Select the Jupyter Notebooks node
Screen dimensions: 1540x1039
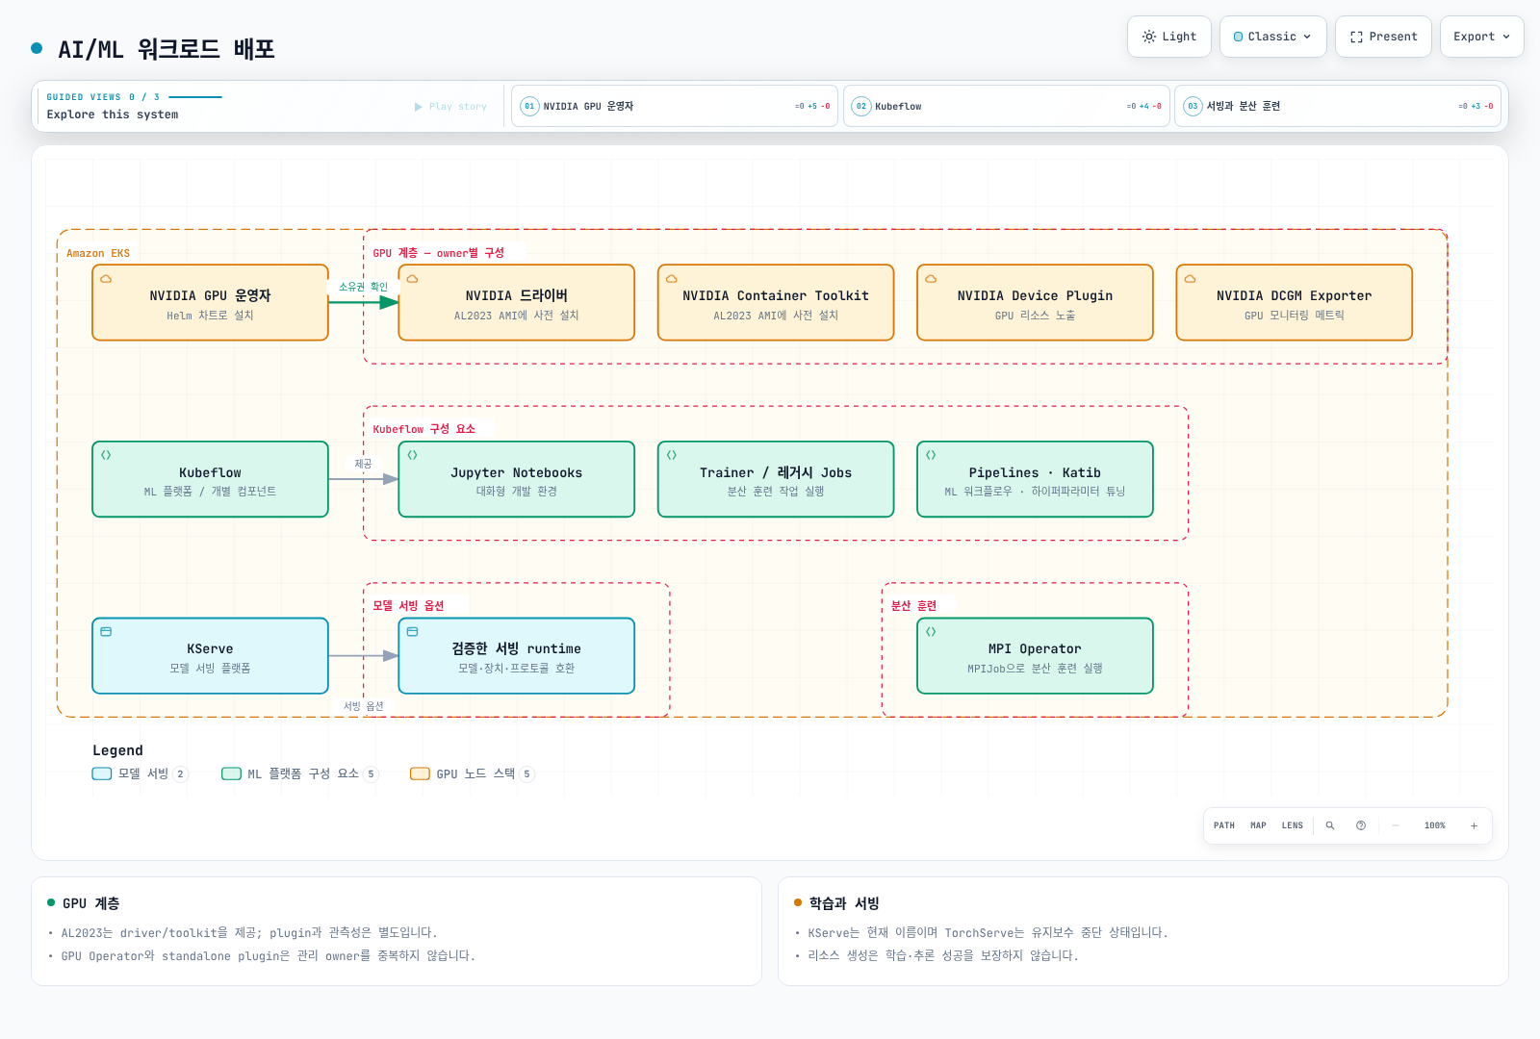click(x=517, y=479)
